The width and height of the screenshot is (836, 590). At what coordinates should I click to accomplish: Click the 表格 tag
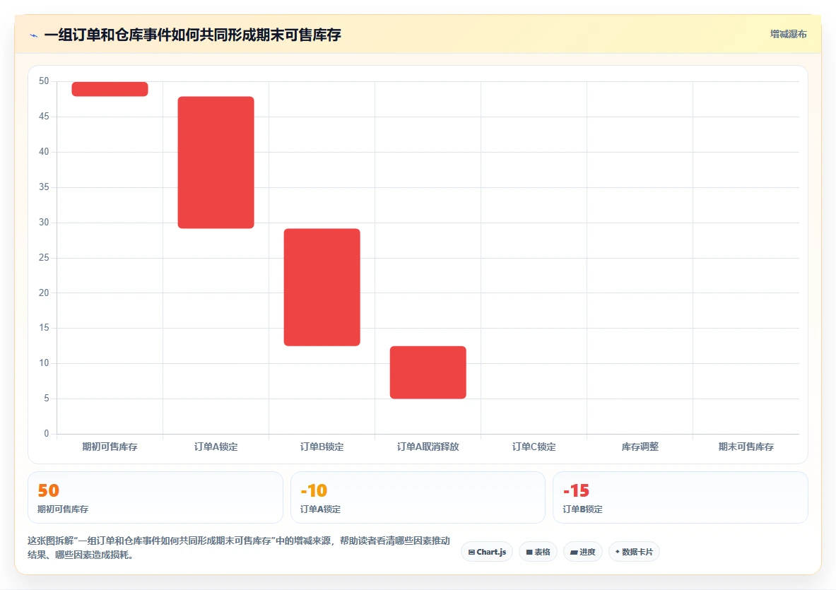pos(538,552)
